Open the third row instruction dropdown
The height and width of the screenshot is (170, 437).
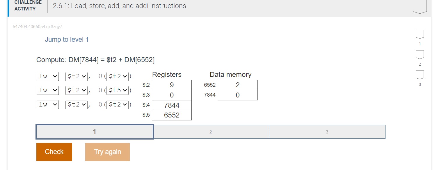tap(47, 104)
